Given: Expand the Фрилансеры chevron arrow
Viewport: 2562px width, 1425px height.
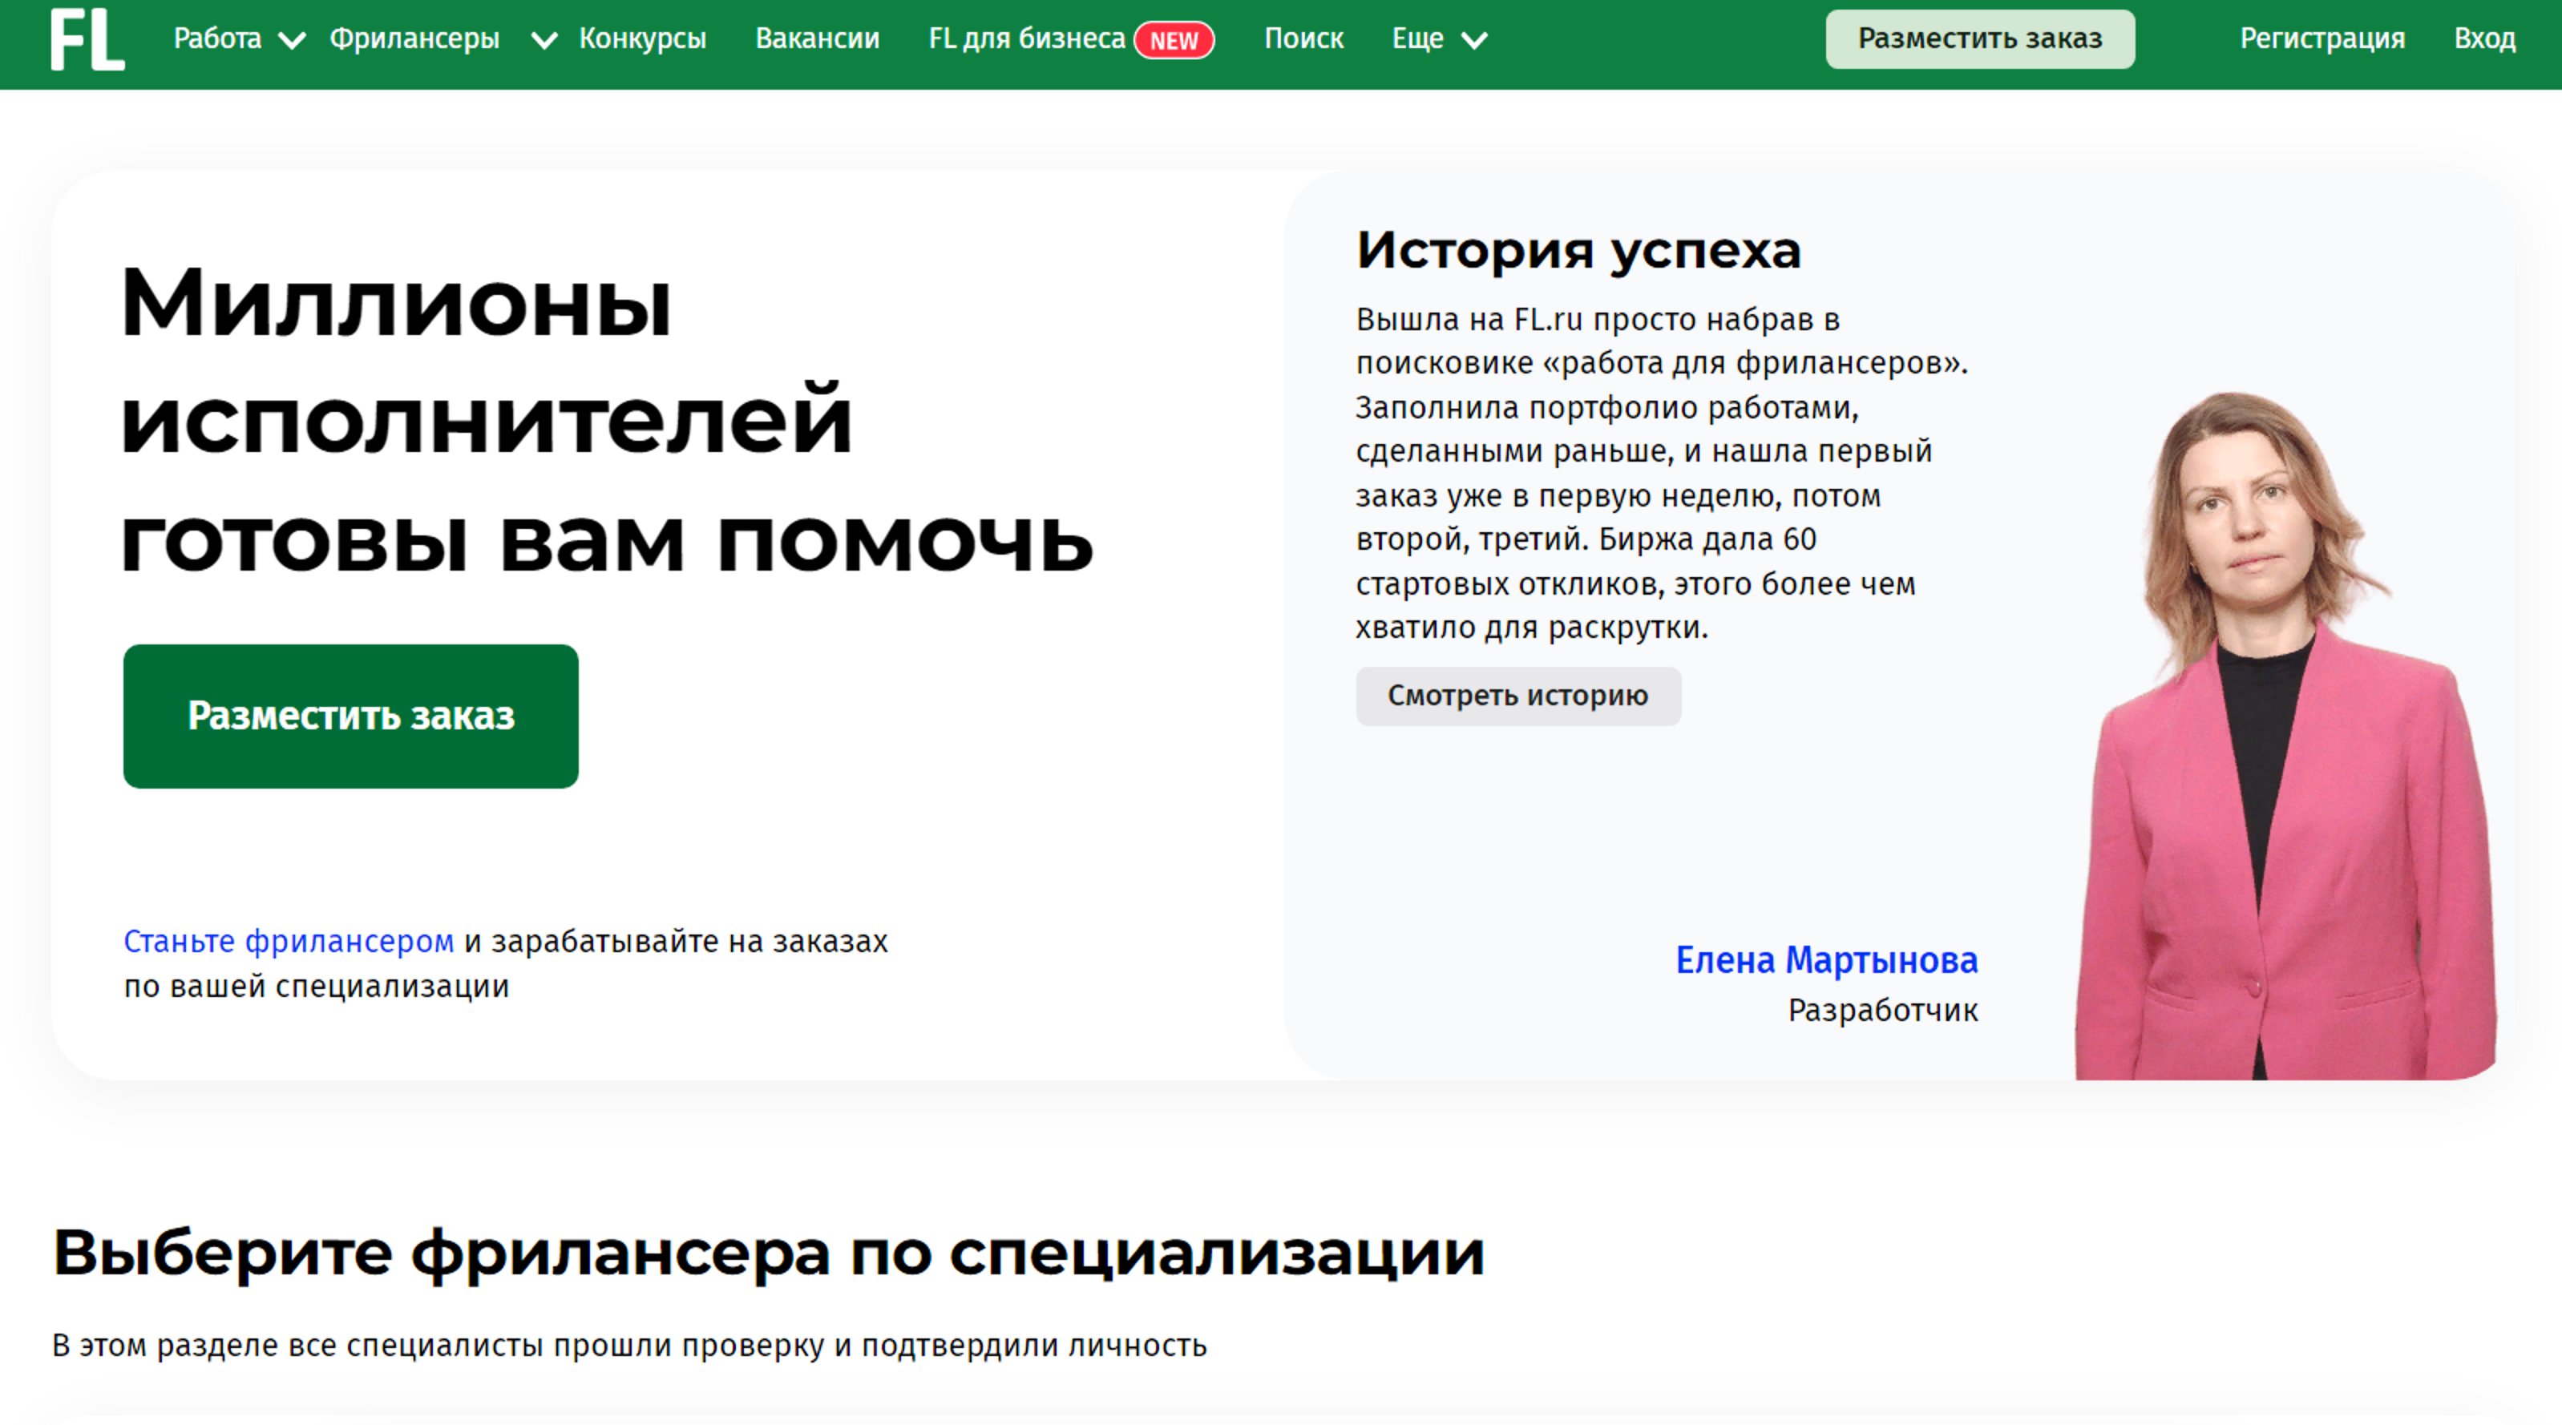Looking at the screenshot, I should pos(544,41).
